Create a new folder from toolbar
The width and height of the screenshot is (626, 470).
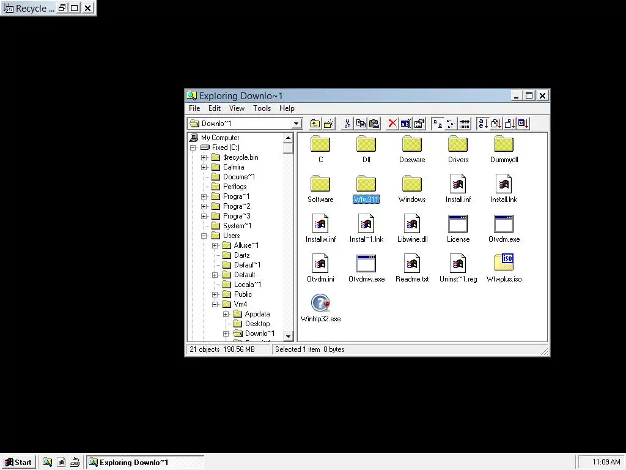(x=328, y=124)
